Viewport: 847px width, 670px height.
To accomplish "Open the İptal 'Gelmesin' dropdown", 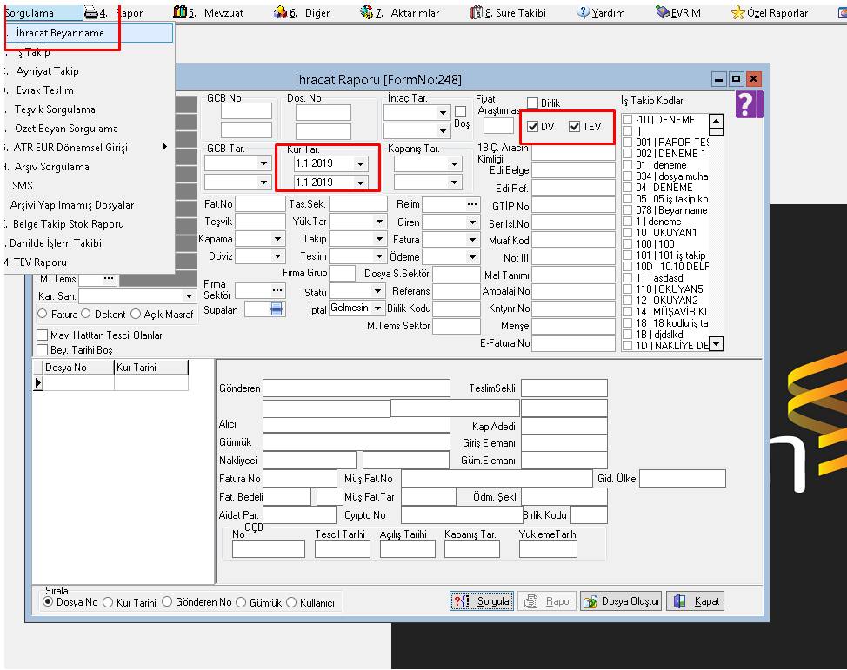I will click(x=377, y=308).
